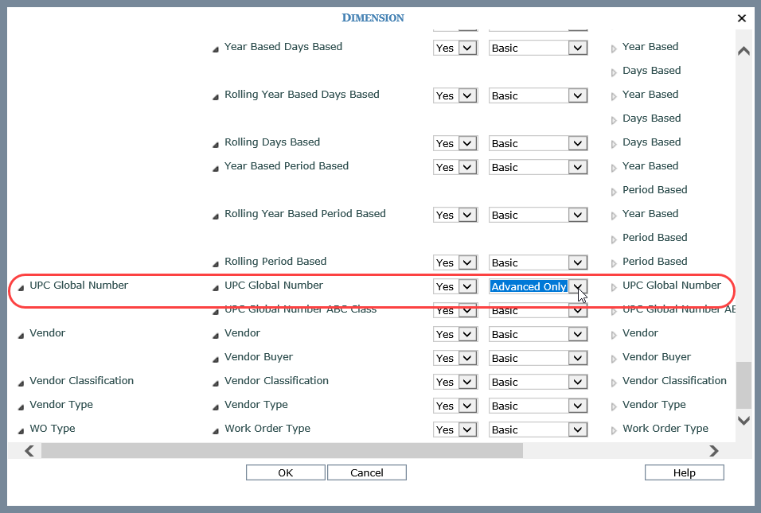Screen dimensions: 761x513
Task: Click the drill arrow beside Days Based
Action: point(613,71)
